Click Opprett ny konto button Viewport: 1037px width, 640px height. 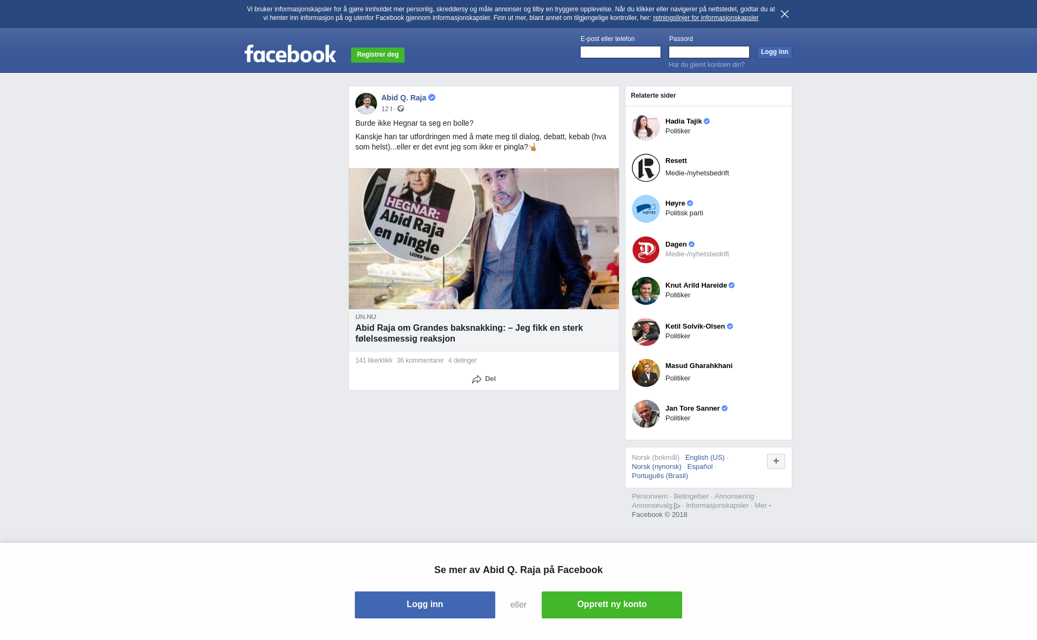tap(612, 605)
